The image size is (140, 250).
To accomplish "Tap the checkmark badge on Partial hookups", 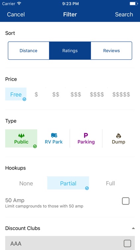I will 87,188.
